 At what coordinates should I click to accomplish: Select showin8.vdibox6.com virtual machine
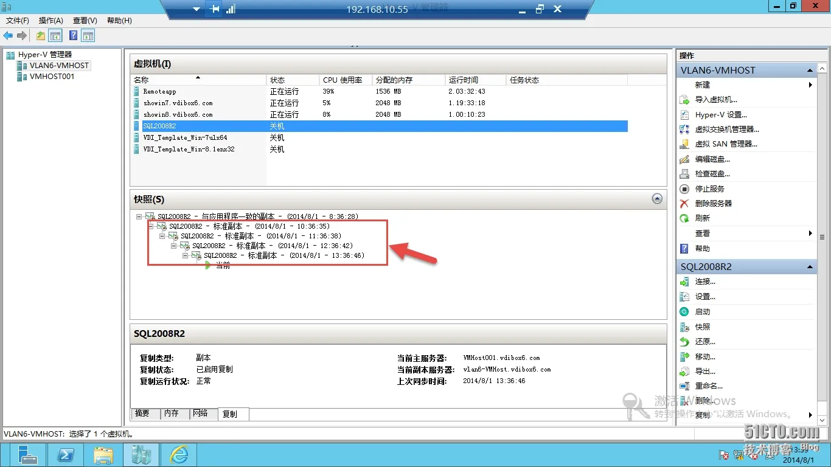[380, 114]
